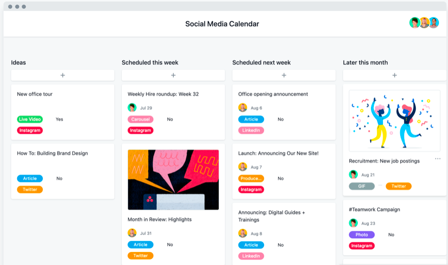This screenshot has width=448, height=265.
Task: Click assignee avatar on #Teamwork Campaign card
Action: coord(353,223)
